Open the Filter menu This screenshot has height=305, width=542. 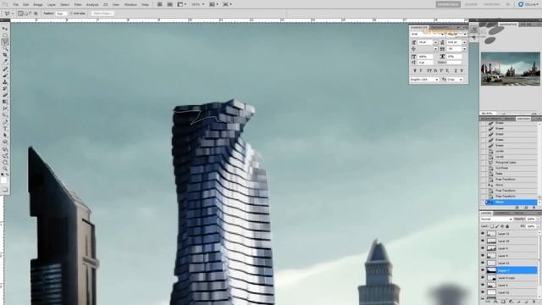[x=78, y=4]
